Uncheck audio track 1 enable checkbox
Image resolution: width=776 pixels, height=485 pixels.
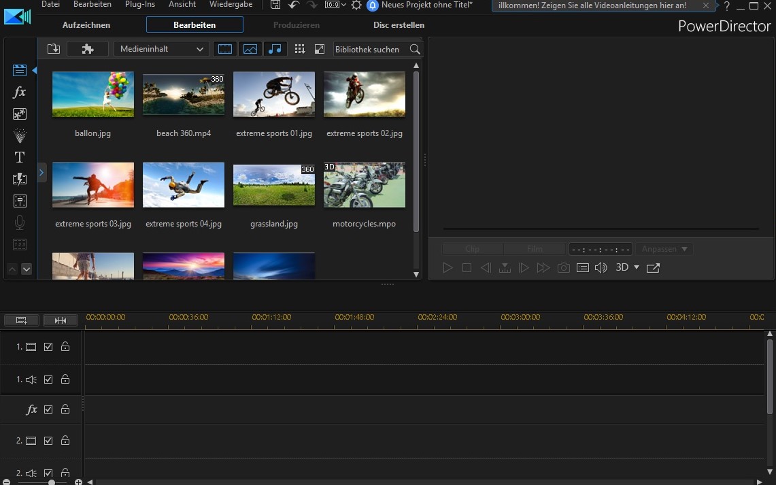(48, 380)
